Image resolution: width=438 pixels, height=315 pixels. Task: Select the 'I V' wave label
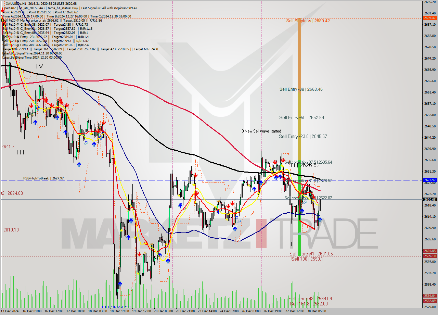(x=40, y=66)
